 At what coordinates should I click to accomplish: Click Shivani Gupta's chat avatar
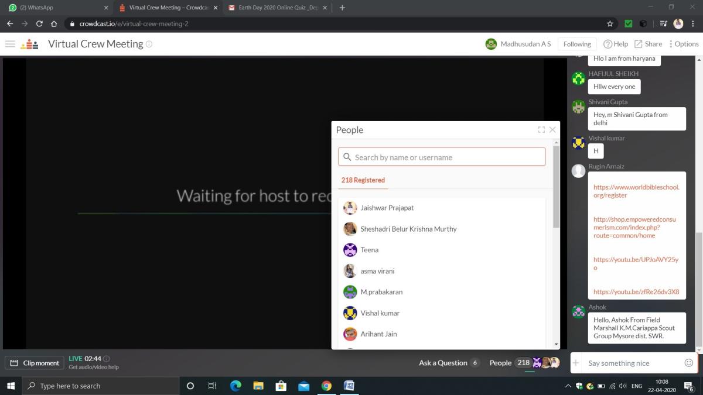coord(579,107)
